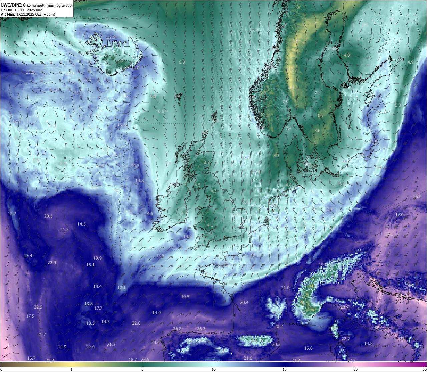Click the 4.8 value near northern Germany
The width and height of the screenshot is (427, 372).
click(x=289, y=185)
